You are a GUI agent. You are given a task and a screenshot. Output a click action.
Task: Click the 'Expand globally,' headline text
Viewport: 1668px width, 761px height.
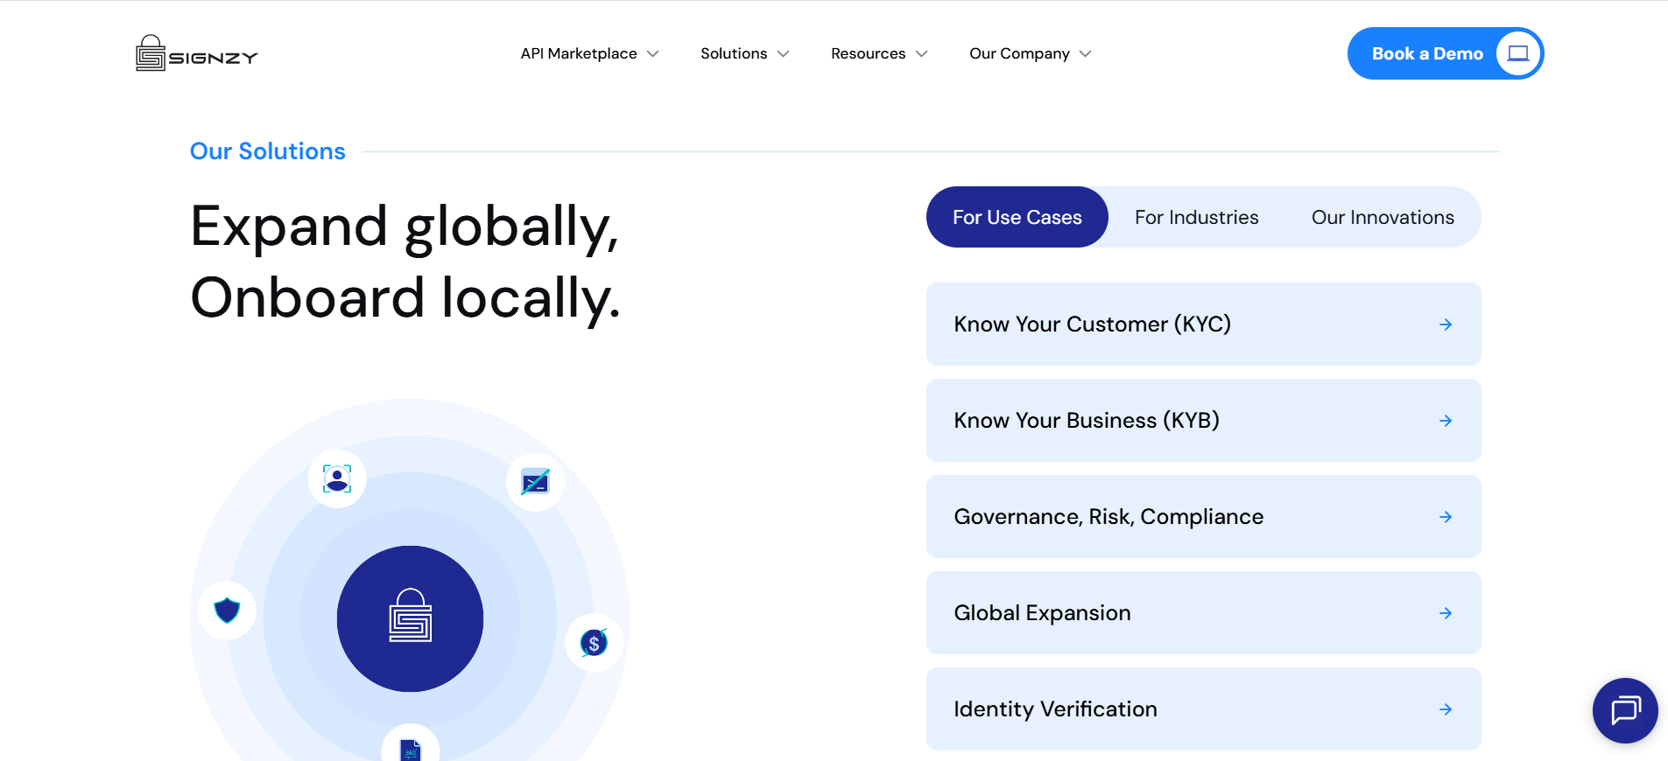[x=405, y=227]
